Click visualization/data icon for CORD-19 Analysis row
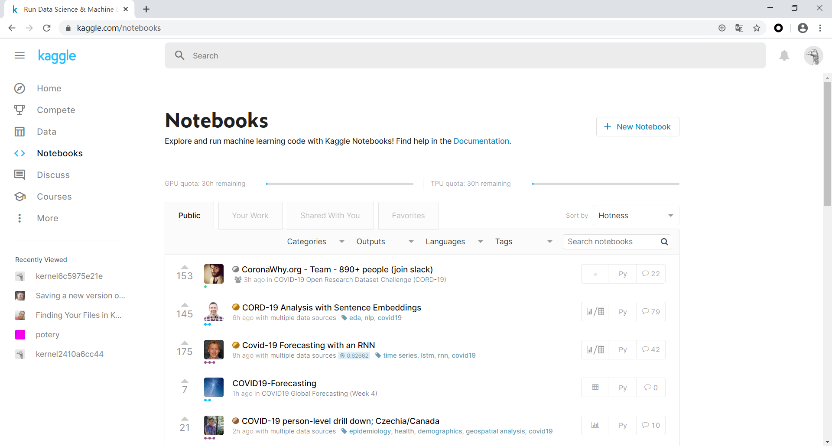Viewport: 832px width, 446px height. coord(595,312)
